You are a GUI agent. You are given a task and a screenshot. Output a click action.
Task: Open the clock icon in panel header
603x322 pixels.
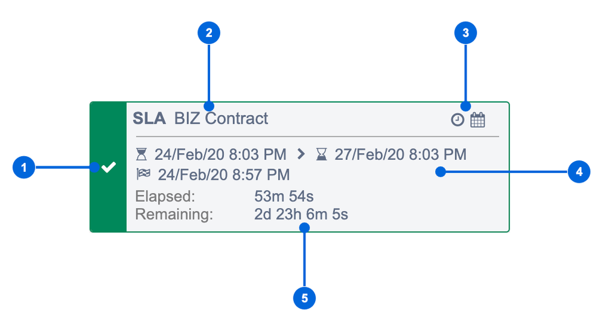tap(458, 120)
